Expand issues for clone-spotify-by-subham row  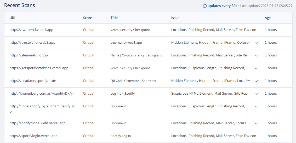256,106
